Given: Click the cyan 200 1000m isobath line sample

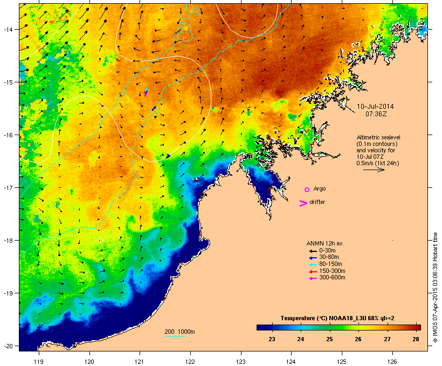Looking at the screenshot, I should tap(175, 336).
